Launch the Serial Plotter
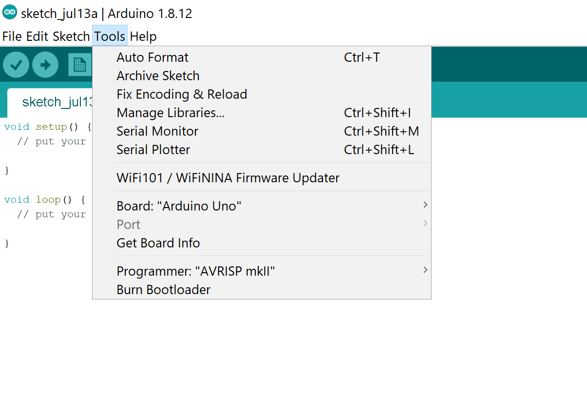587x420 pixels. (153, 150)
